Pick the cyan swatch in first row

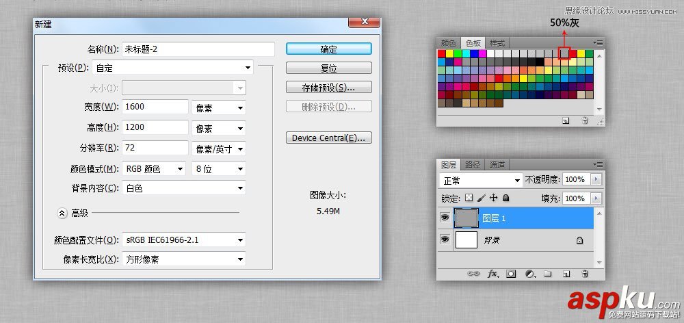(466, 53)
